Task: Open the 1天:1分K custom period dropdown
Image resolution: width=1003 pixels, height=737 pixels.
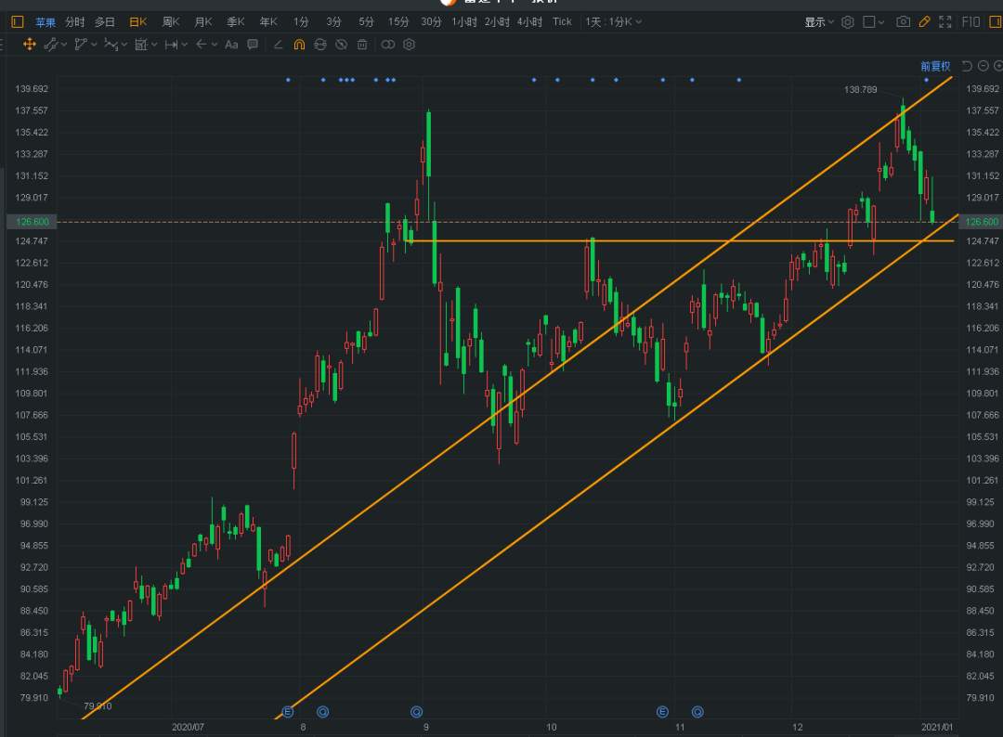Action: pyautogui.click(x=614, y=22)
